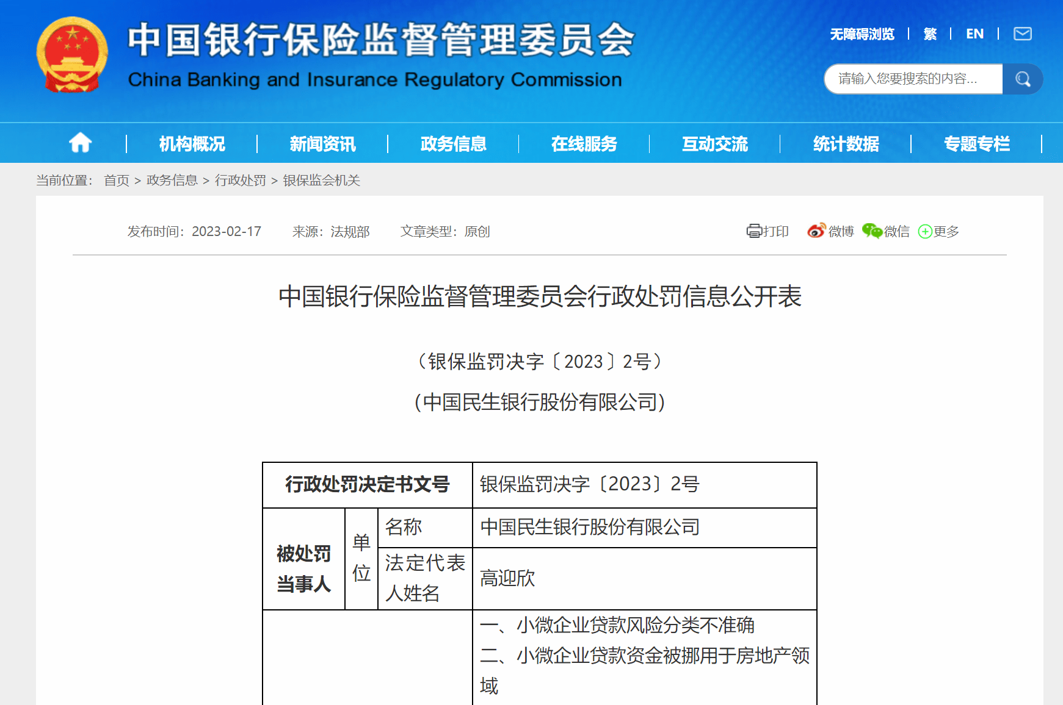Switch to English EN version
This screenshot has height=705, width=1063.
point(974,34)
